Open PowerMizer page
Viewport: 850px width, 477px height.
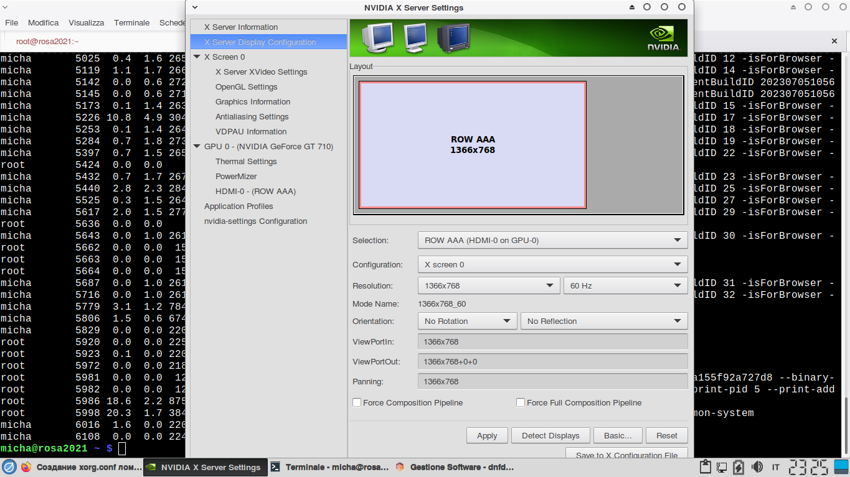pyautogui.click(x=236, y=176)
